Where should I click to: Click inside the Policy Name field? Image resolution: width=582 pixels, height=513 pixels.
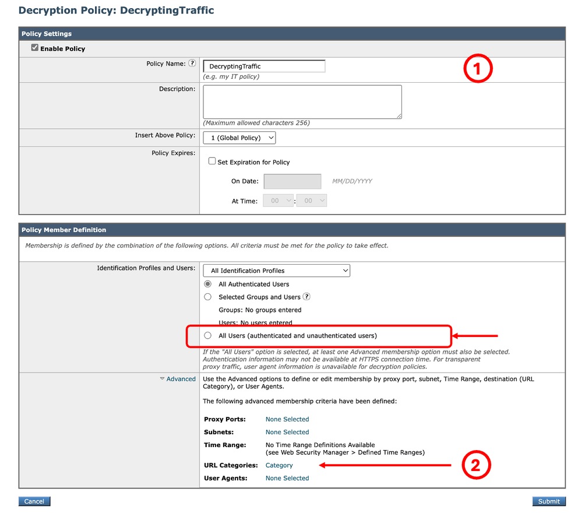point(264,66)
